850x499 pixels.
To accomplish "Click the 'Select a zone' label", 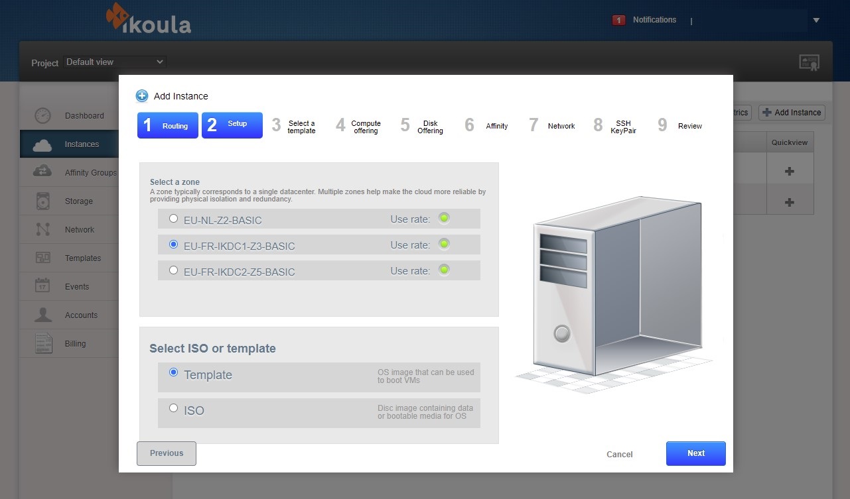I will pos(175,182).
